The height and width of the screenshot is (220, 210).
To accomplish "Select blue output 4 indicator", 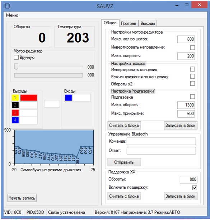I will tap(15, 120).
